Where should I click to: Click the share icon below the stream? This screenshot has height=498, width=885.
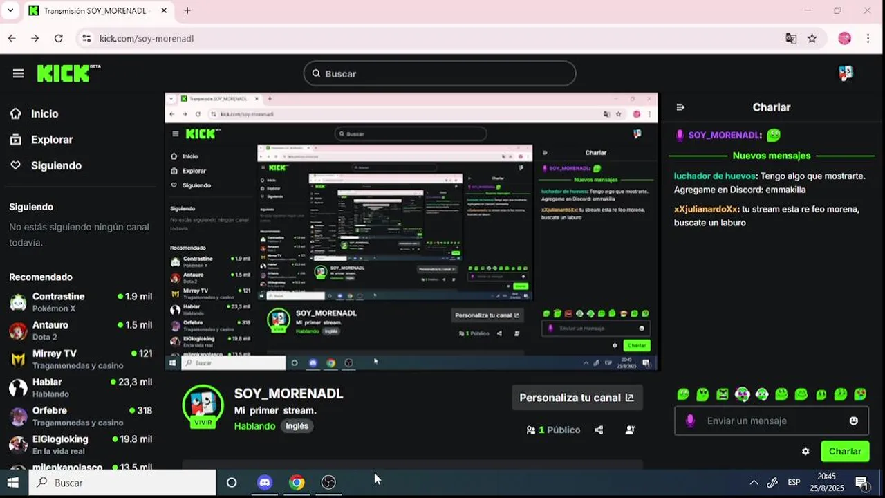(599, 430)
